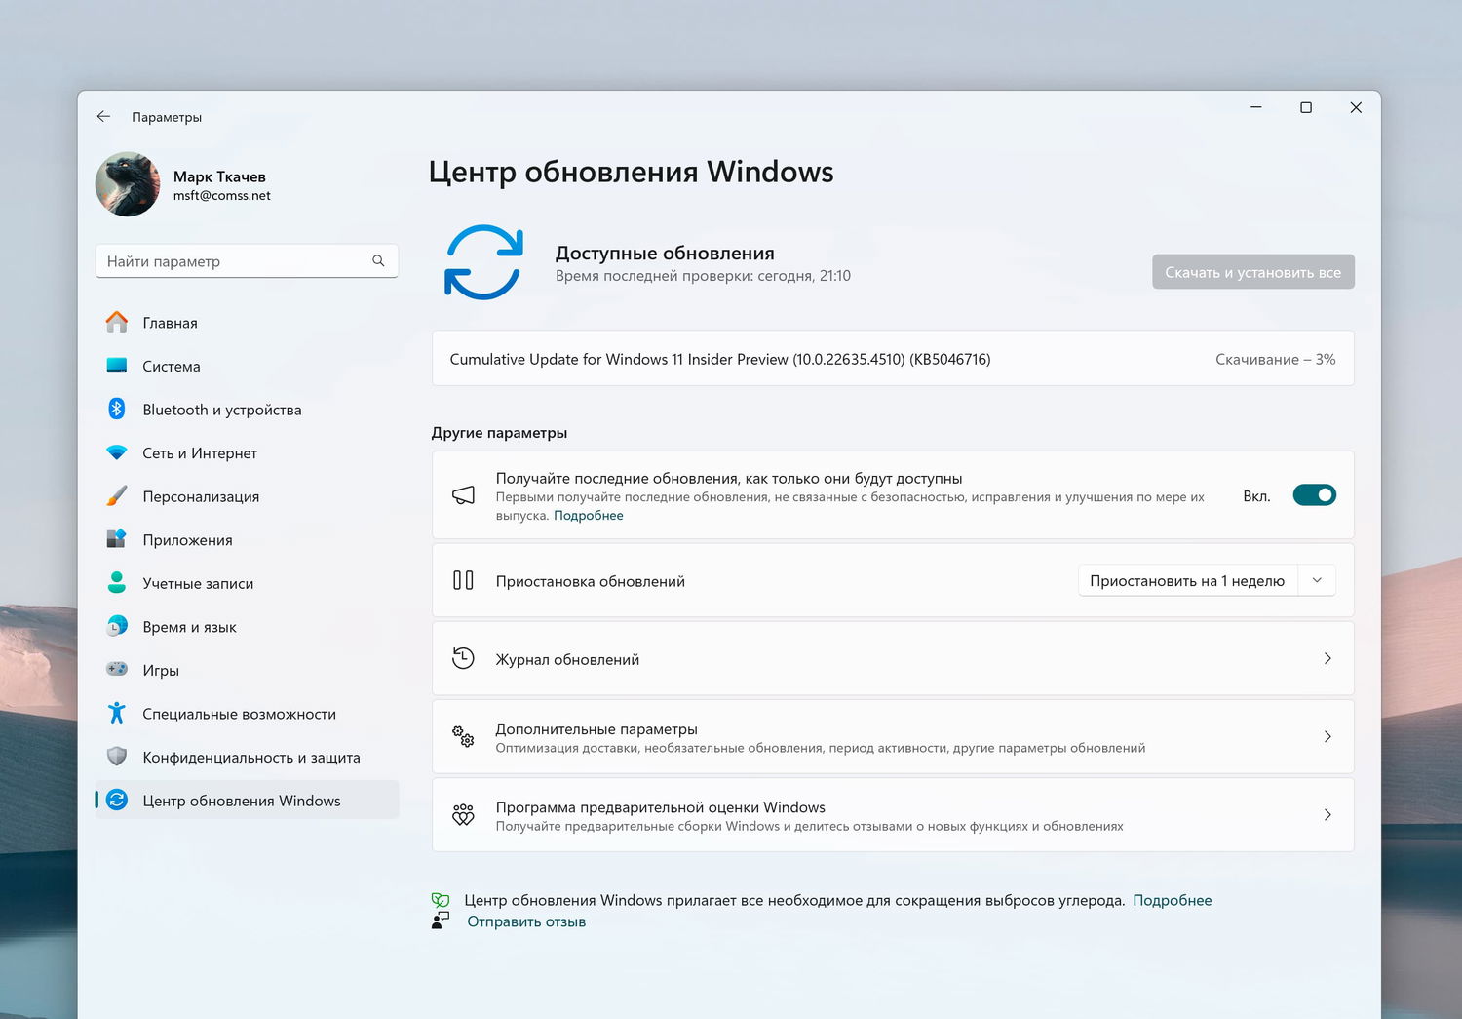Screen dimensions: 1462x1019
Task: Expand the pause duration dropdown arrow
Action: click(1317, 580)
